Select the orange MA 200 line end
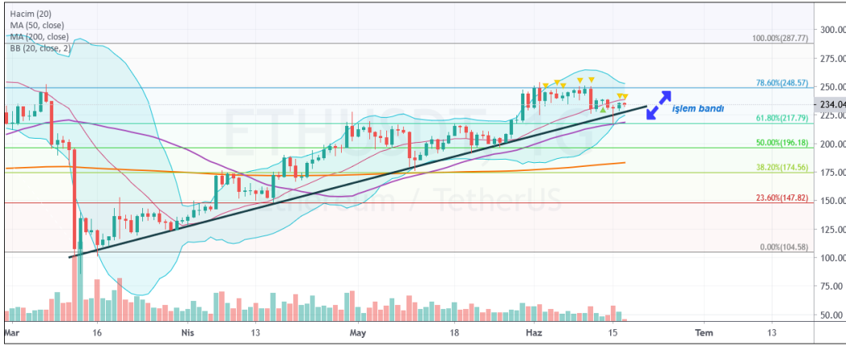The height and width of the screenshot is (346, 846). click(x=624, y=162)
